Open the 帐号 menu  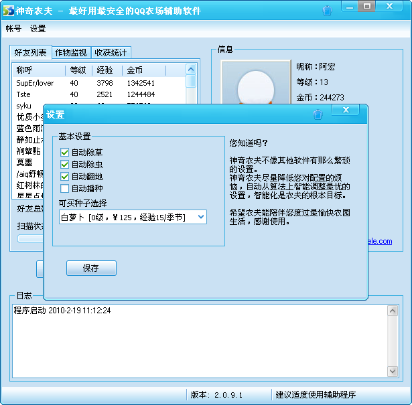(x=13, y=28)
